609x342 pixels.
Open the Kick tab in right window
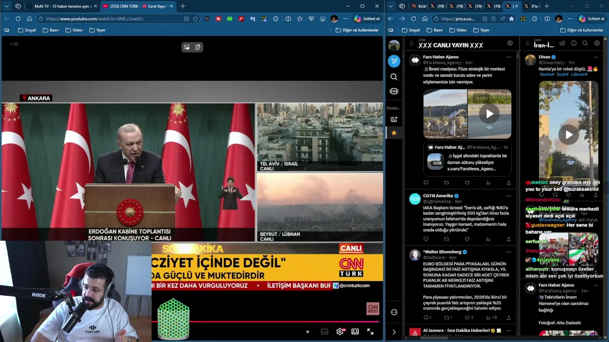pos(418,6)
